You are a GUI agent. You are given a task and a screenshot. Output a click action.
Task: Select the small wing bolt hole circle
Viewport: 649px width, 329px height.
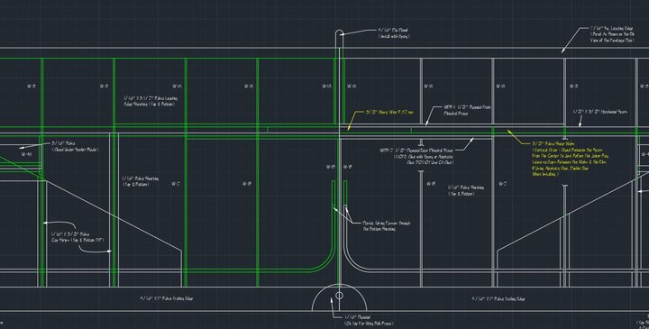pyautogui.click(x=339, y=296)
